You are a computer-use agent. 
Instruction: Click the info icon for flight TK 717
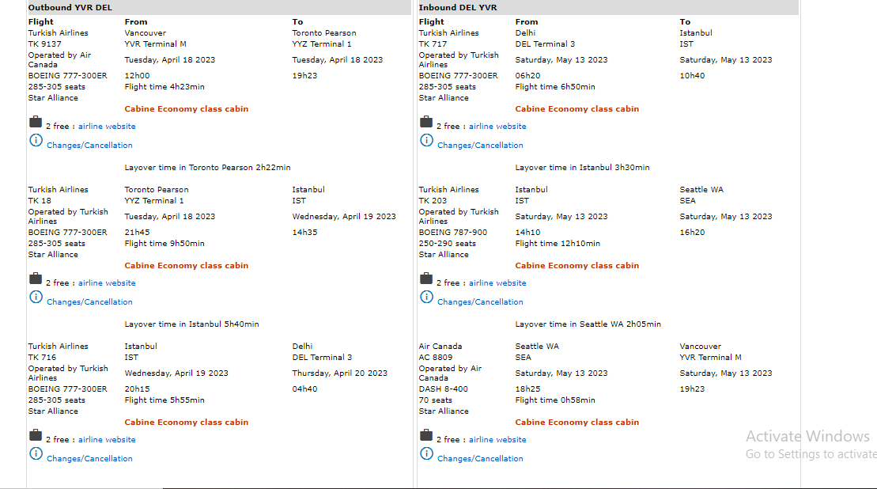tap(426, 141)
